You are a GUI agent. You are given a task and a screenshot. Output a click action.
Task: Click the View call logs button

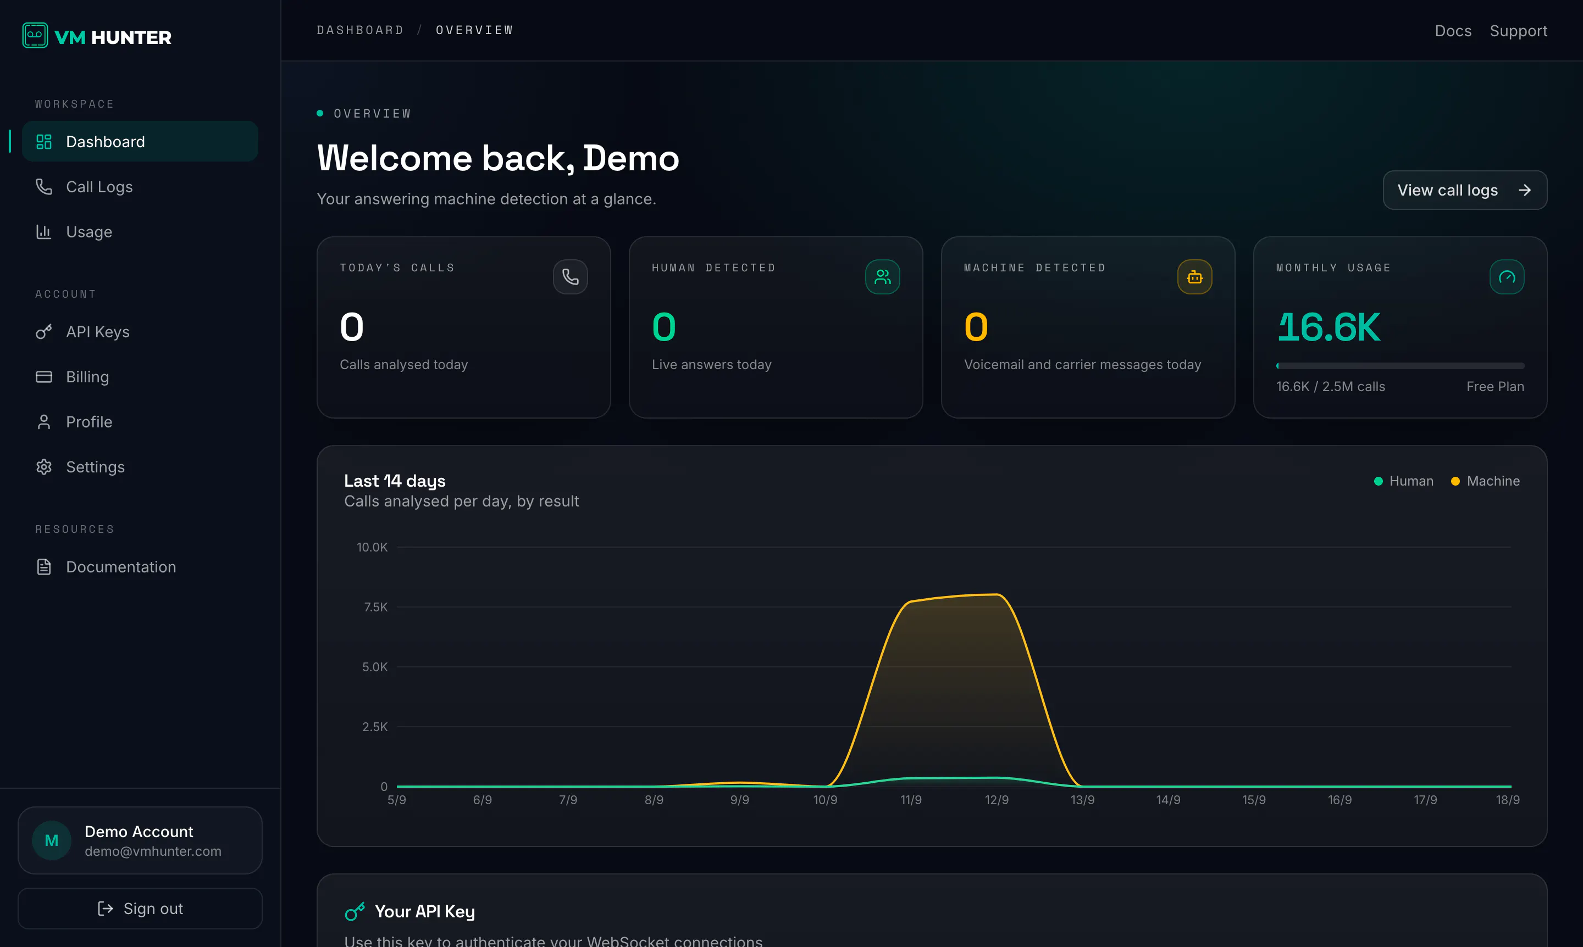1465,190
